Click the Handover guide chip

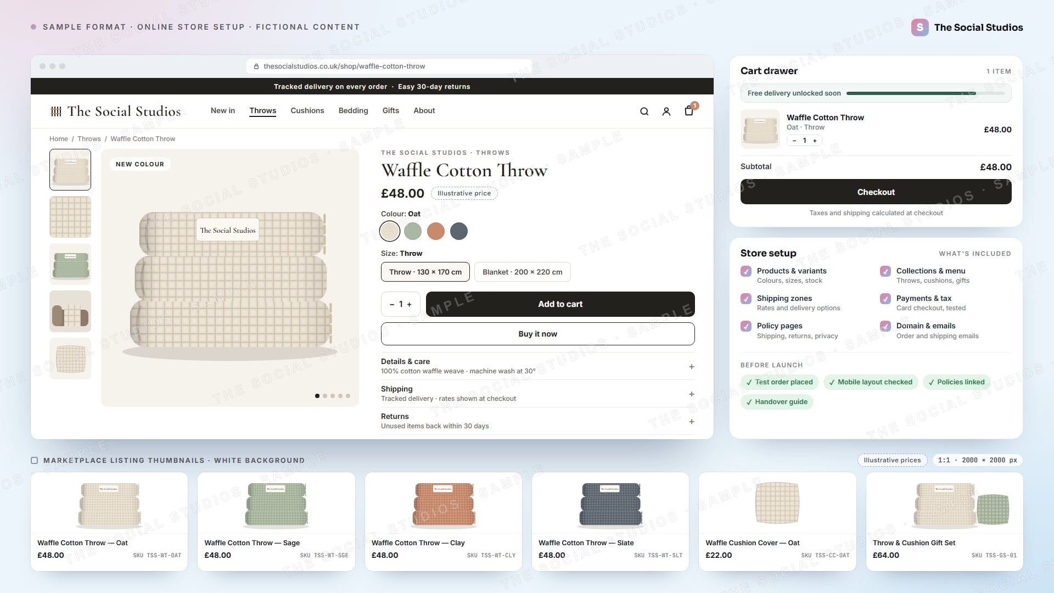tap(777, 402)
